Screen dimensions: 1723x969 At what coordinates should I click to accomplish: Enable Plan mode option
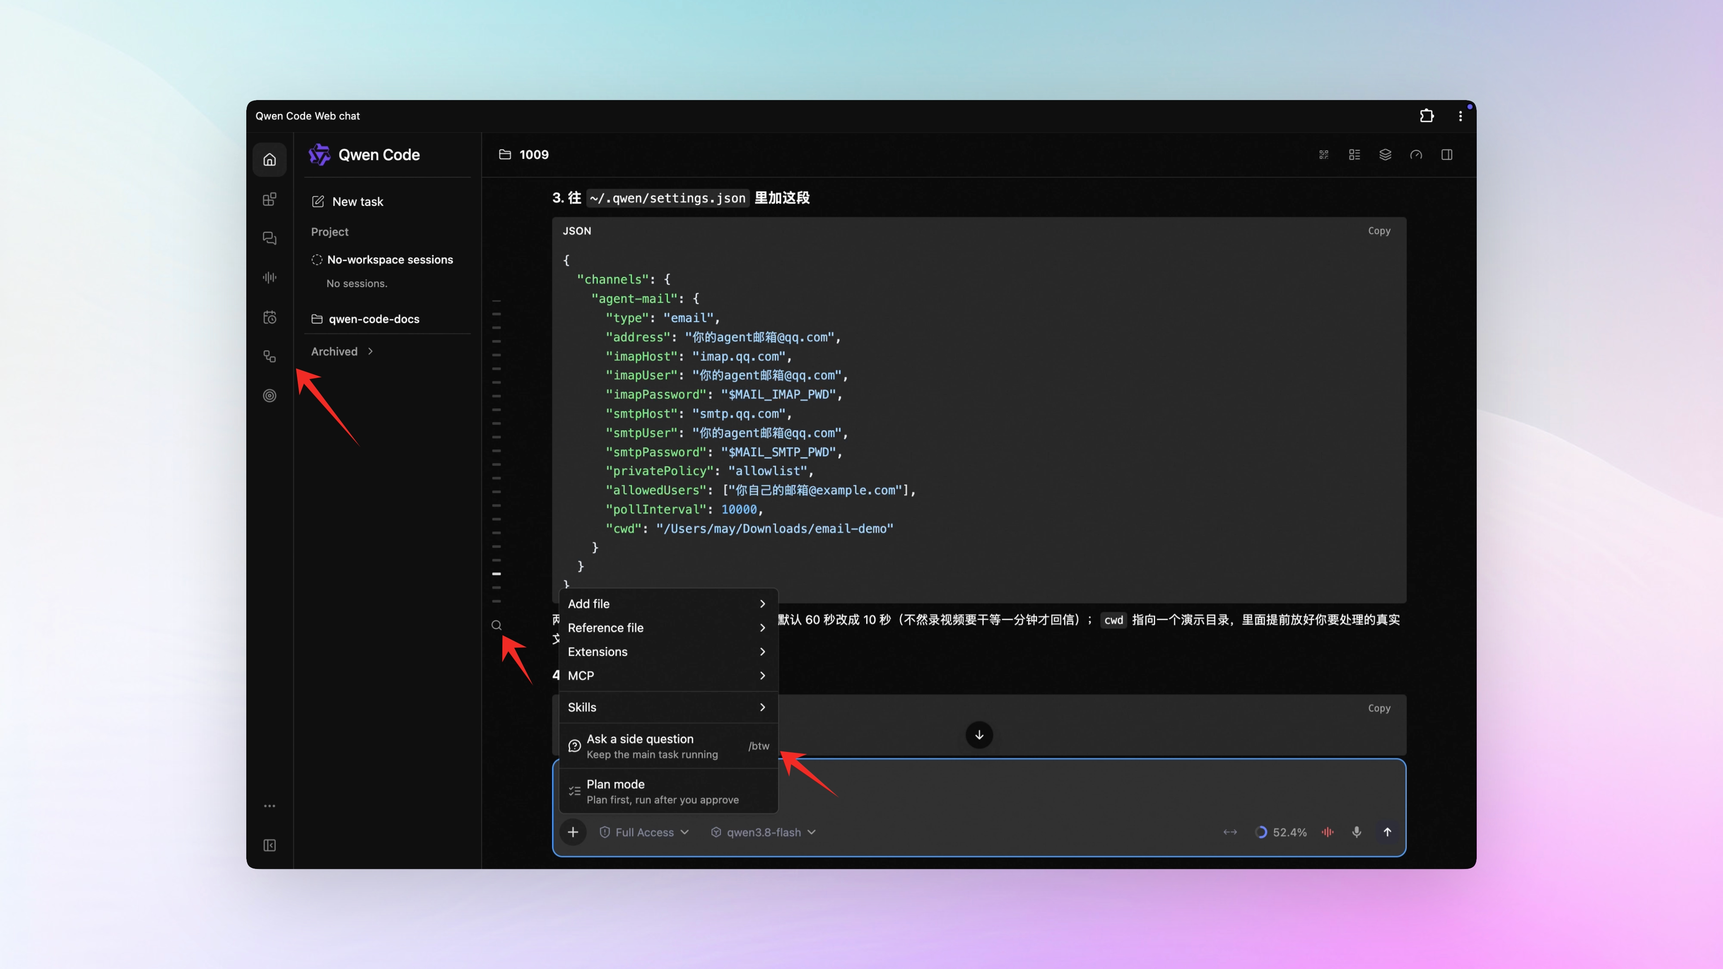[x=667, y=791]
